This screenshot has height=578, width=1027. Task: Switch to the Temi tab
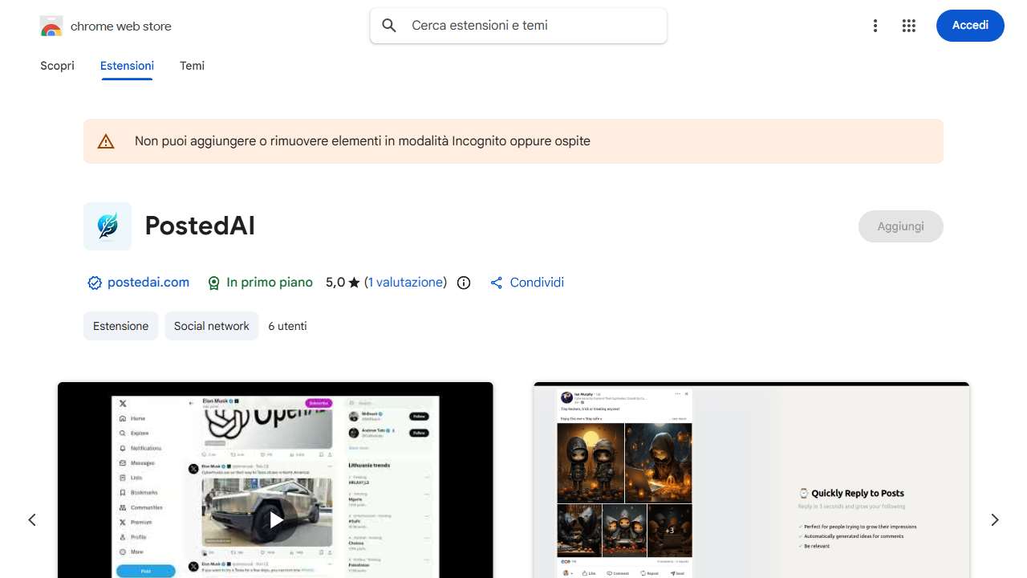pos(192,66)
